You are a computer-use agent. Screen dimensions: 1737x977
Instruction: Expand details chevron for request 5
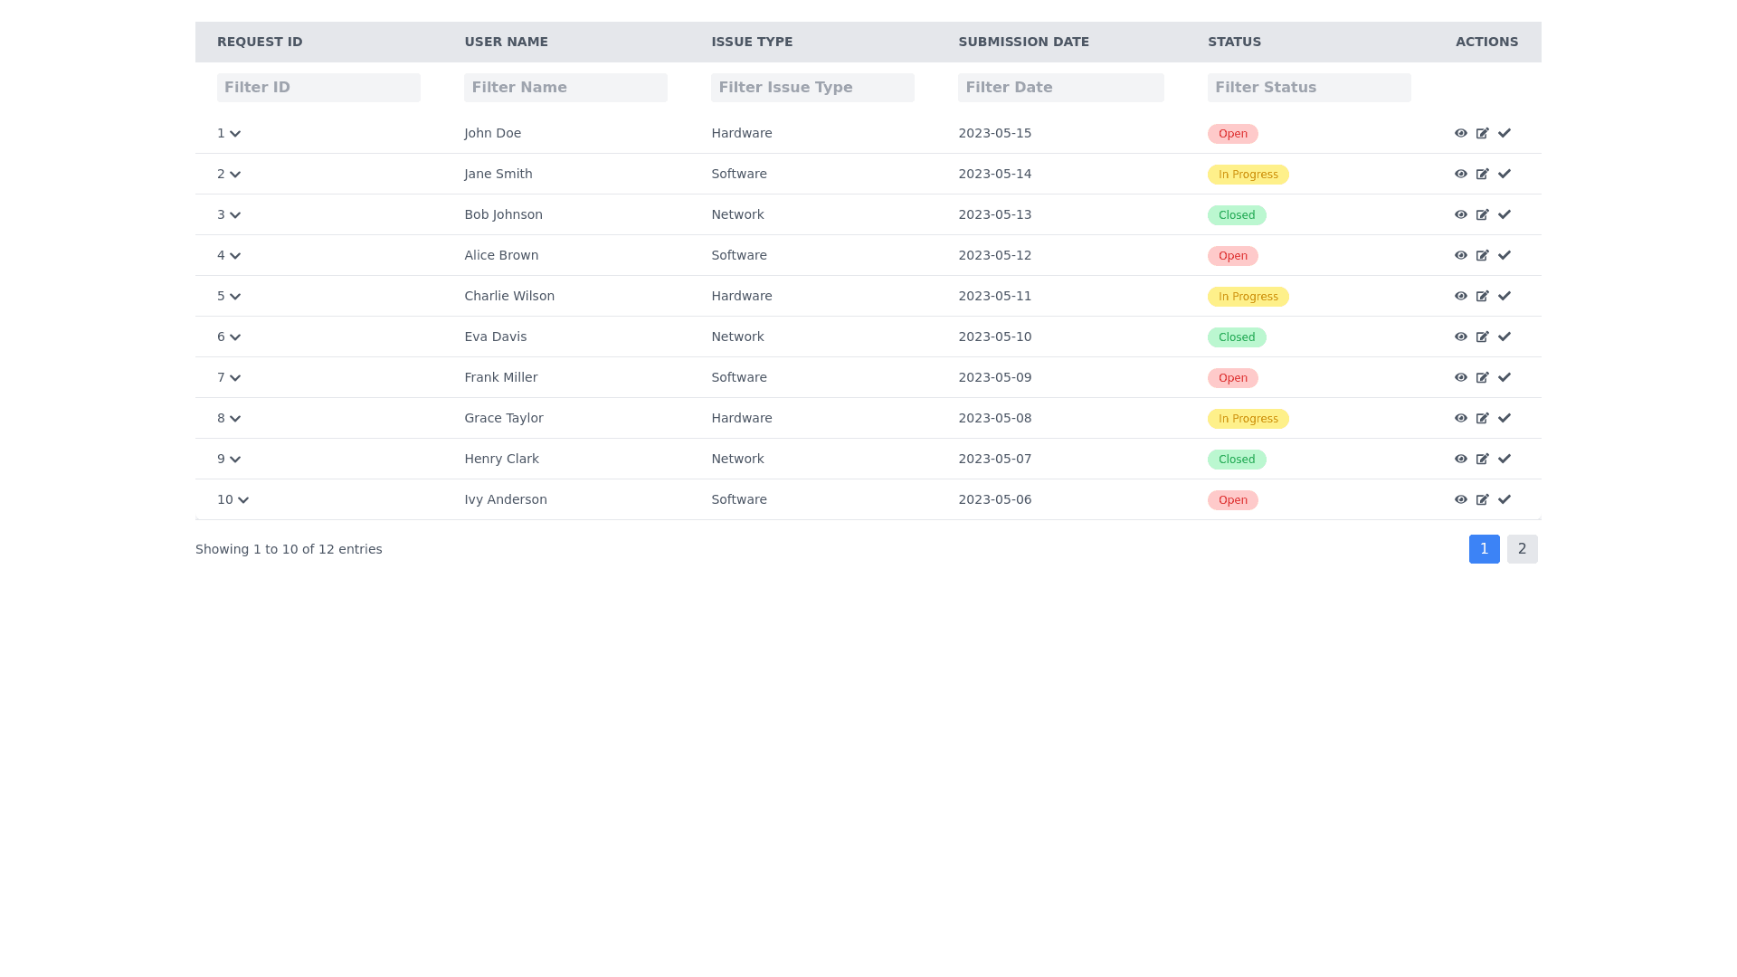[x=235, y=297]
